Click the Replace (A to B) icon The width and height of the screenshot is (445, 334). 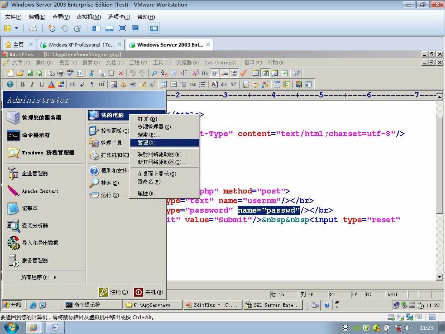(x=164, y=73)
